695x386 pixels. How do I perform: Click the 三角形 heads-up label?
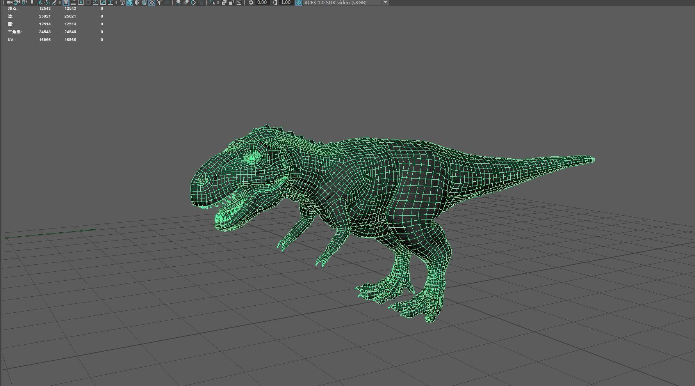click(14, 32)
